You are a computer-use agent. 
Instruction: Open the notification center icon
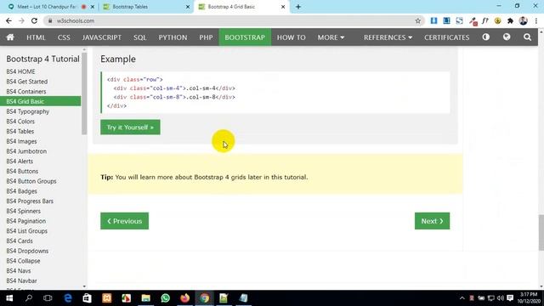(x=510, y=298)
